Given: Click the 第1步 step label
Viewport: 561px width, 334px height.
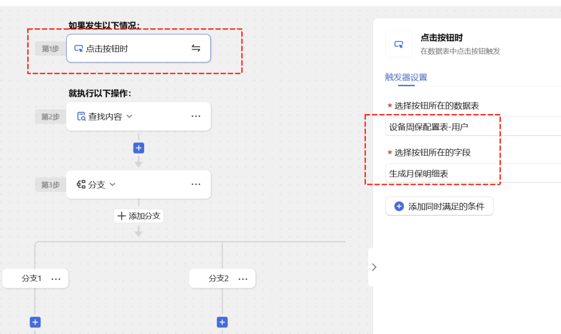Looking at the screenshot, I should (50, 49).
